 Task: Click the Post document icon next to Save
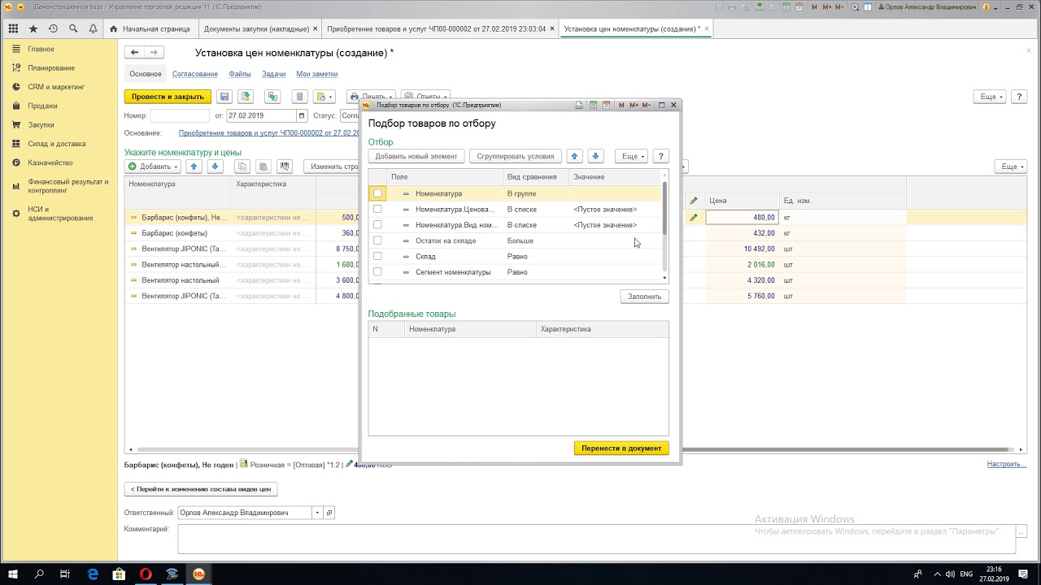(x=245, y=97)
